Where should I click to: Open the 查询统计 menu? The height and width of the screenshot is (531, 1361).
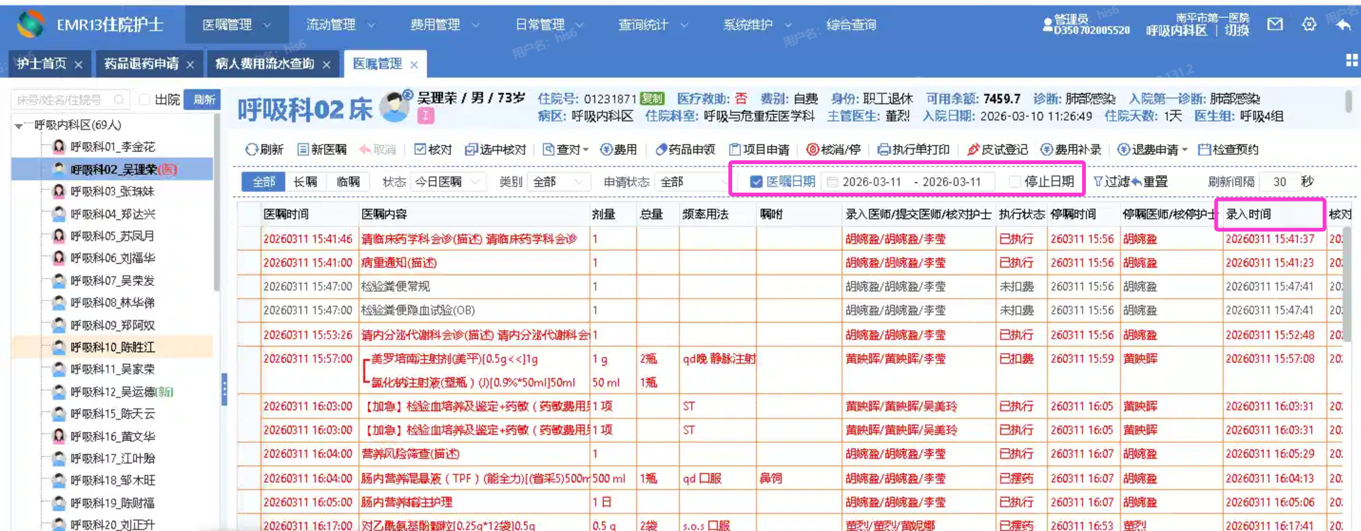click(653, 25)
